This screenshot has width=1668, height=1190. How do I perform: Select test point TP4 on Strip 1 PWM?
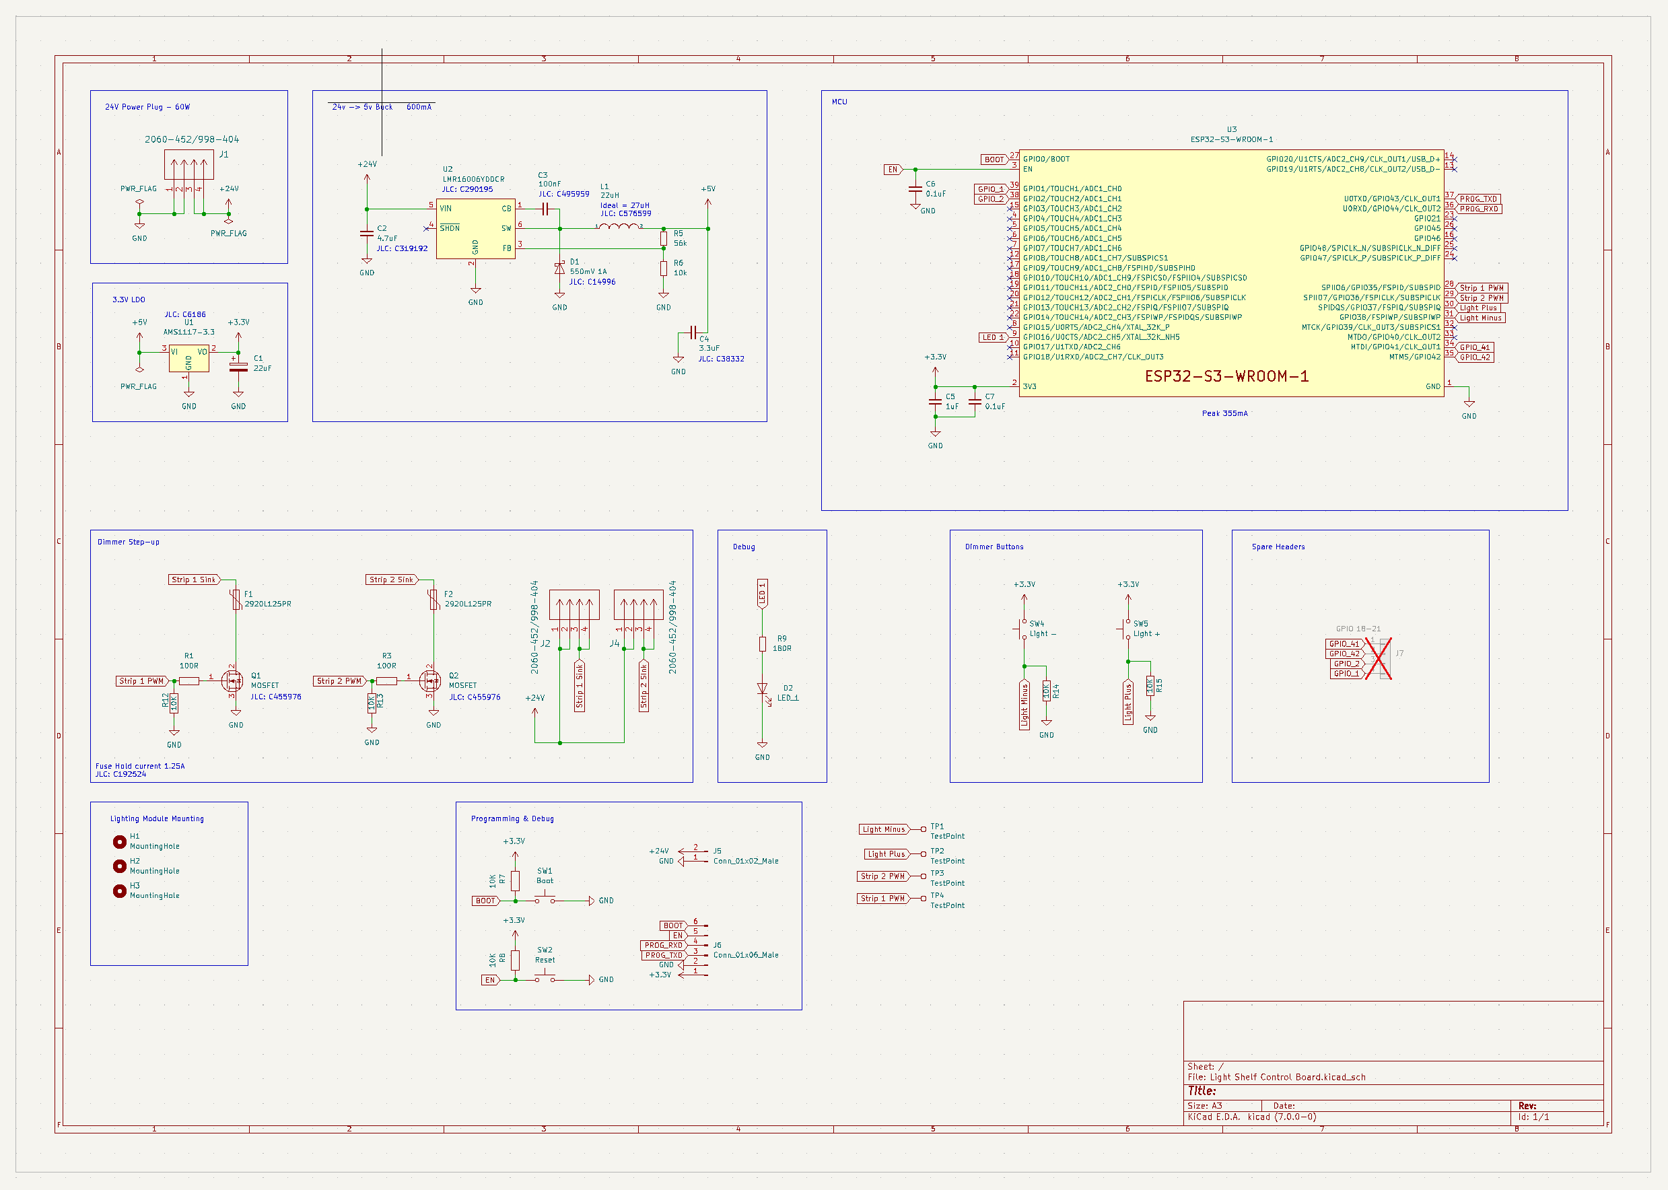click(x=920, y=899)
